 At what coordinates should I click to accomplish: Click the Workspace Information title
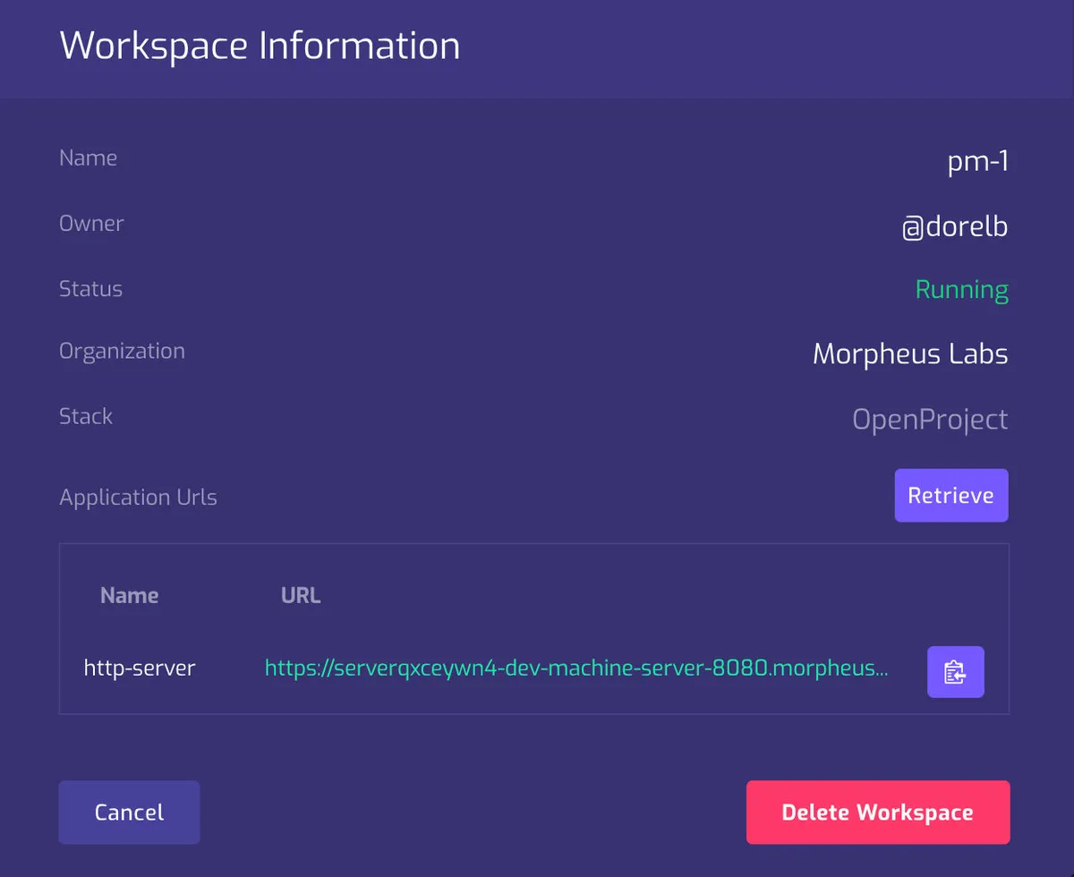click(260, 46)
